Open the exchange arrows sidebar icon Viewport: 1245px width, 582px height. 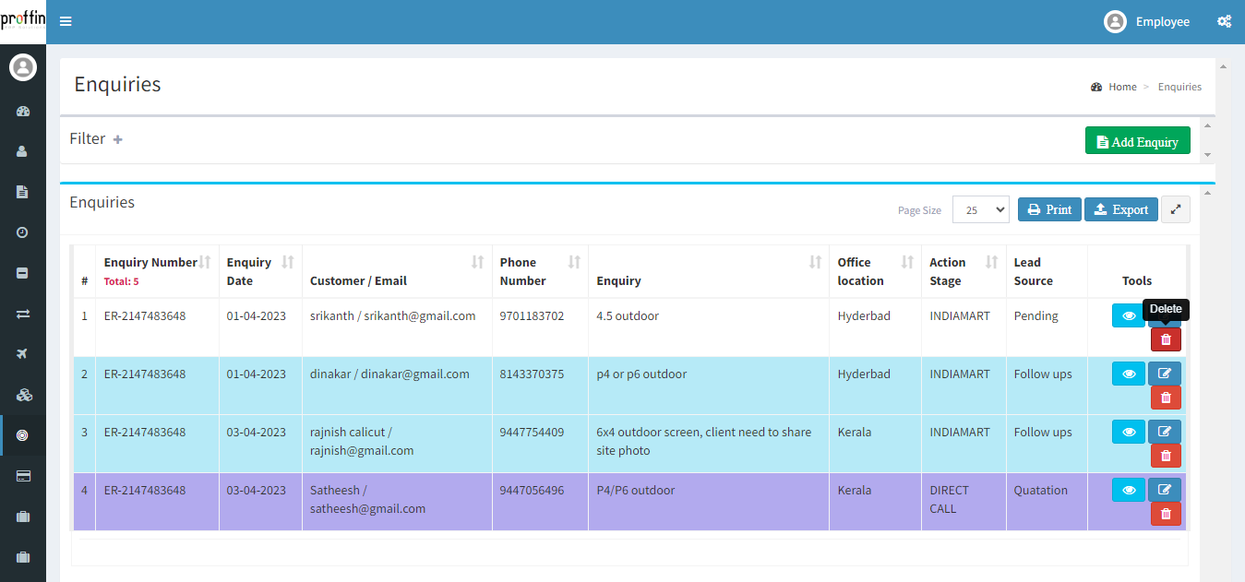click(23, 314)
